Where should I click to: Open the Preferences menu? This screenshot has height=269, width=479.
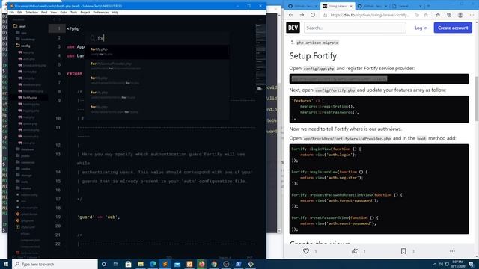(101, 13)
